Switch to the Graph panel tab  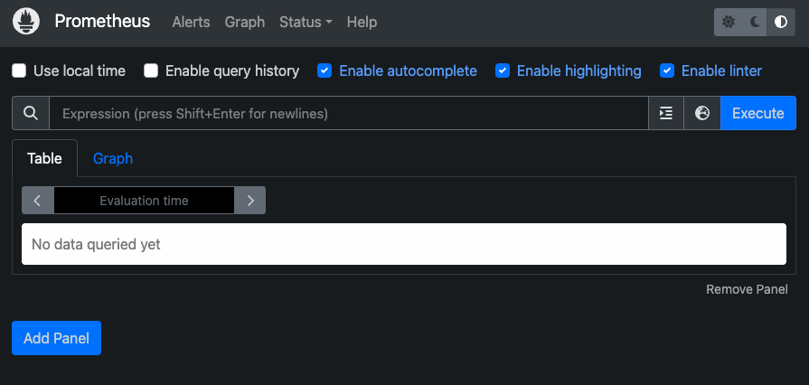point(113,158)
